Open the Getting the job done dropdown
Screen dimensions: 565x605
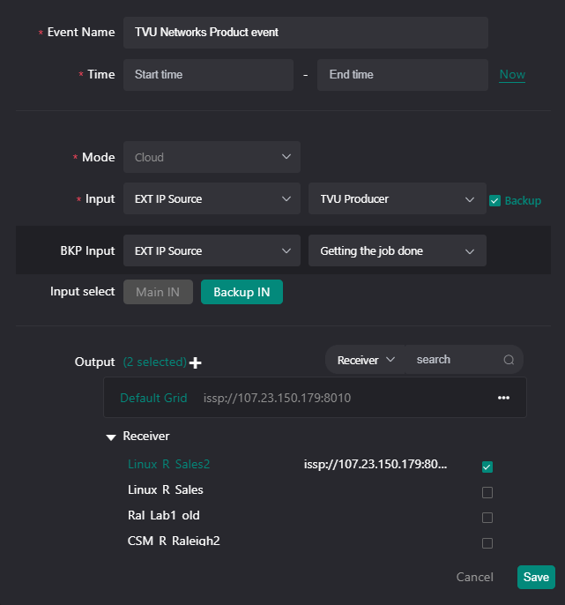click(398, 250)
